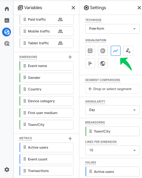
Task: Select the table visualisation icon
Action: click(90, 51)
